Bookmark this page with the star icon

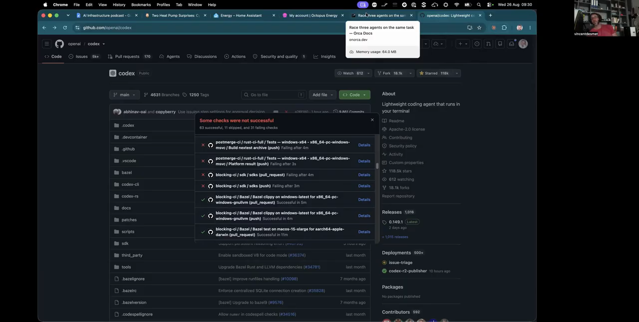click(479, 27)
